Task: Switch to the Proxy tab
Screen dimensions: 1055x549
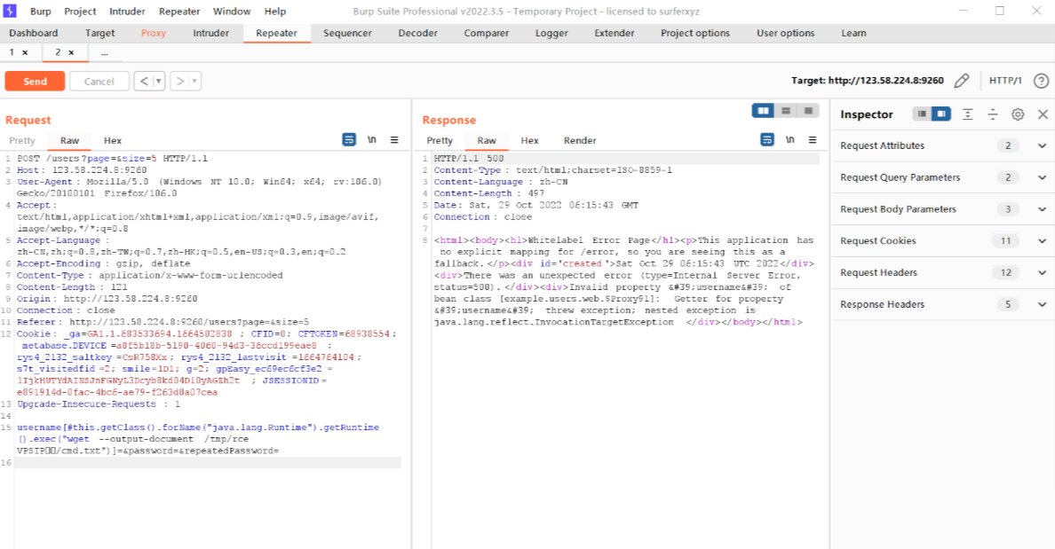Action: [x=154, y=33]
